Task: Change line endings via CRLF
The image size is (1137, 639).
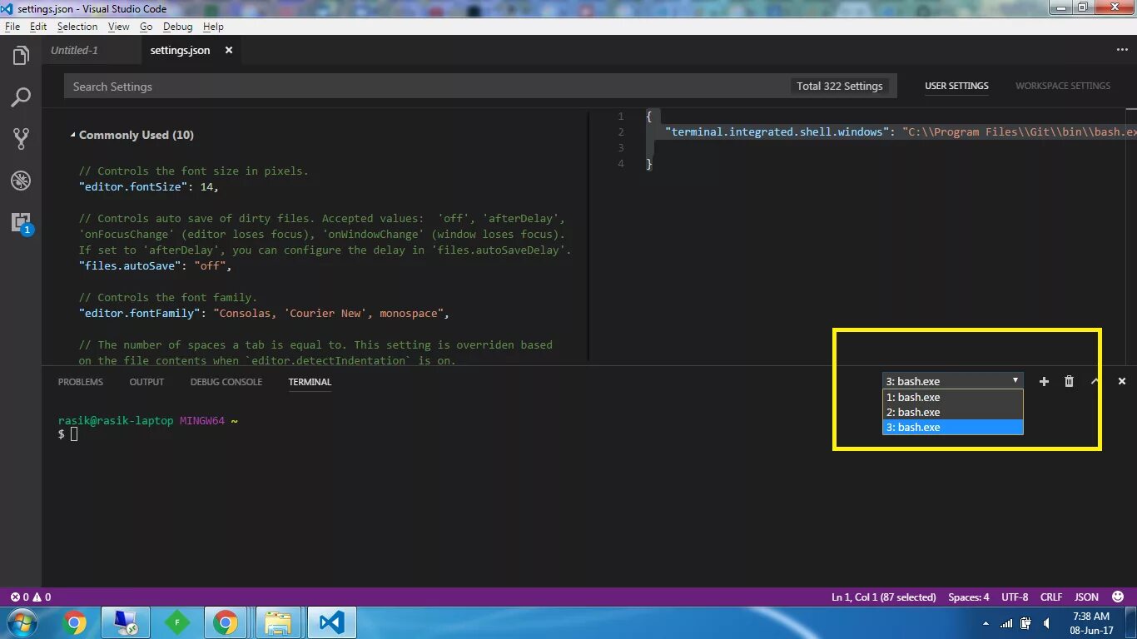Action: pos(1051,597)
